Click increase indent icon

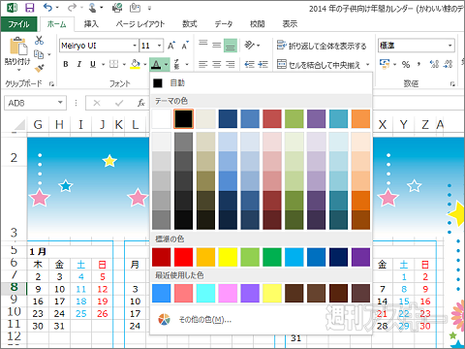pos(263,65)
